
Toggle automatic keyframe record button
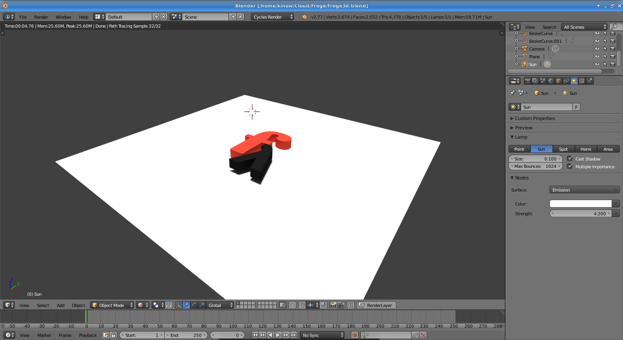tap(354, 335)
